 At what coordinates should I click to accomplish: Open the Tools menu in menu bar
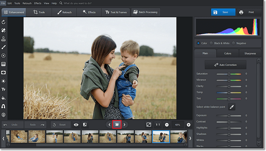pos(17,3)
